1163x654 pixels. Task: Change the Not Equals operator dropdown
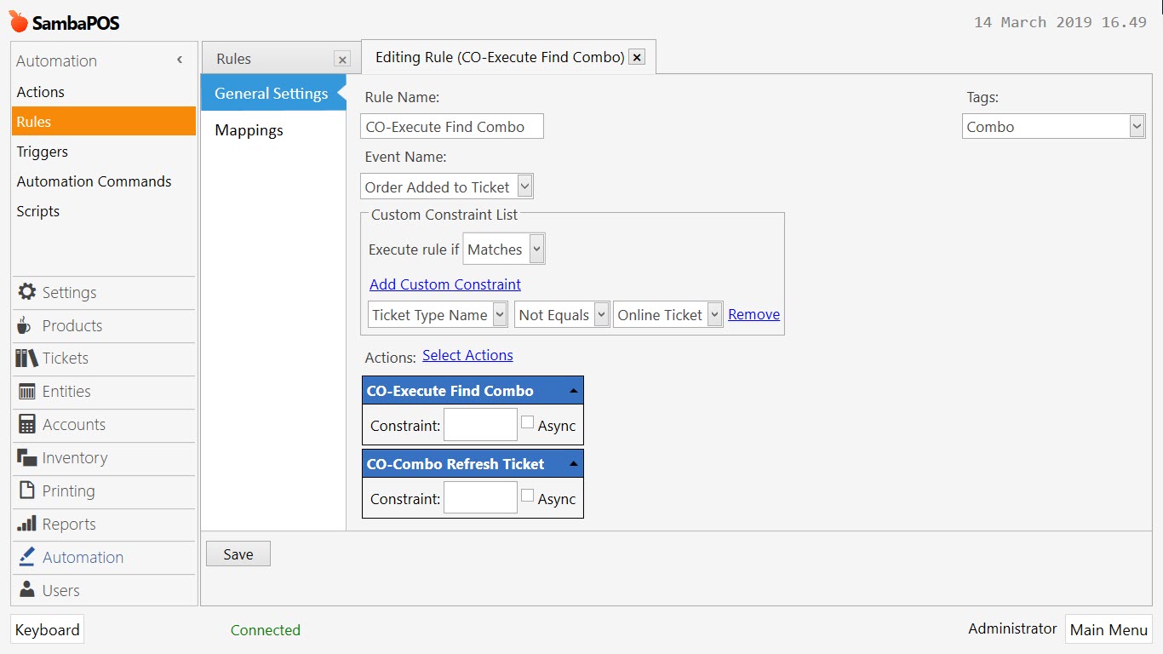599,314
